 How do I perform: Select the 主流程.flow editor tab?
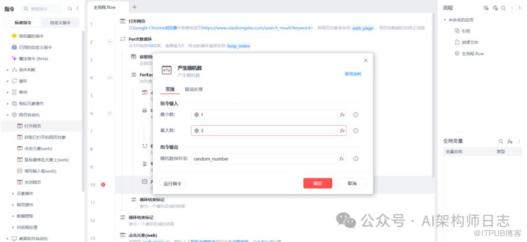pos(107,7)
